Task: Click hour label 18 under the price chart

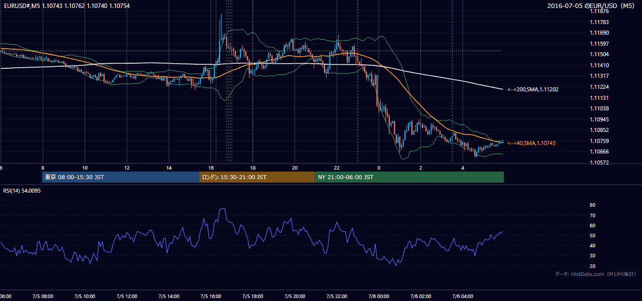Action: (253, 168)
